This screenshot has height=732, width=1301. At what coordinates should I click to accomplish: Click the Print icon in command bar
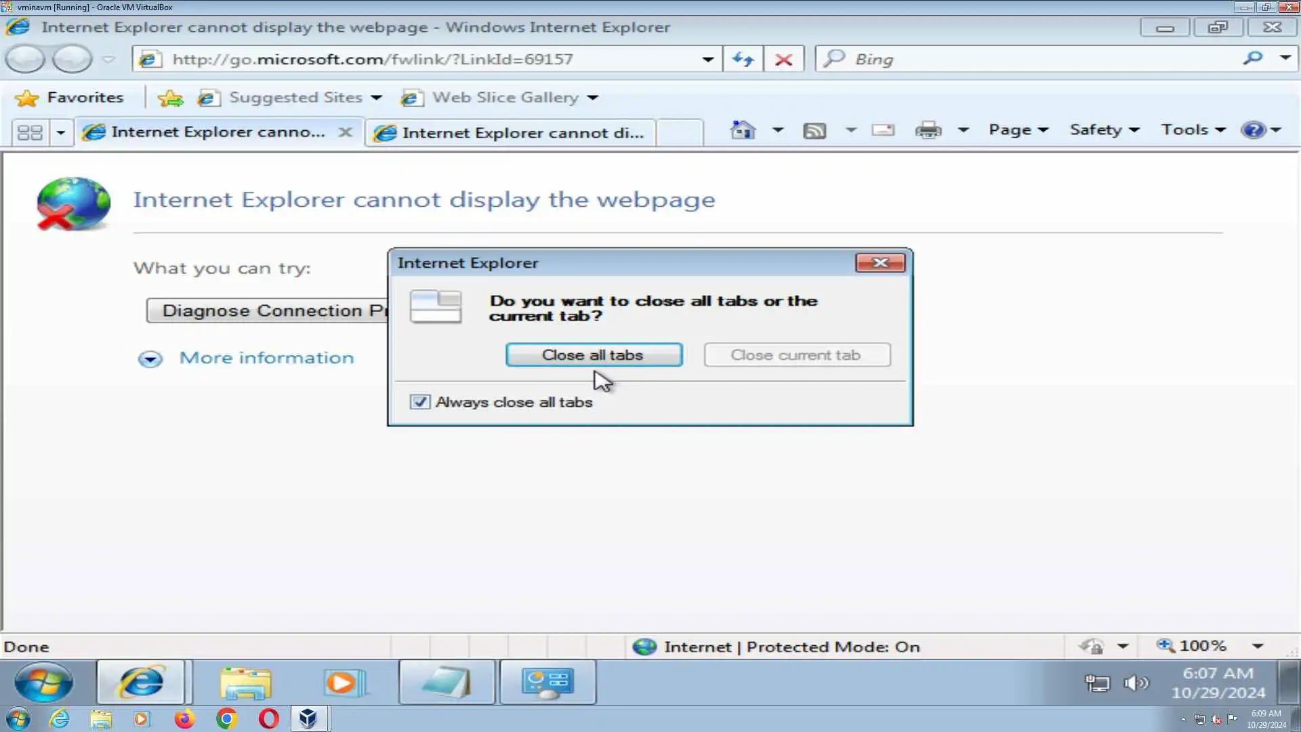(928, 129)
